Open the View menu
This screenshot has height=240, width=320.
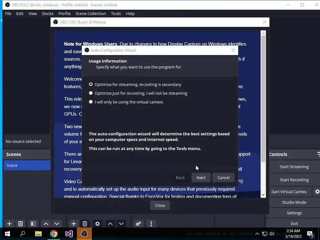click(x=32, y=13)
